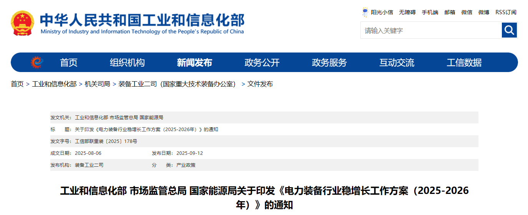Open the 微信 link at top
The width and height of the screenshot is (528, 215).
(x=467, y=12)
